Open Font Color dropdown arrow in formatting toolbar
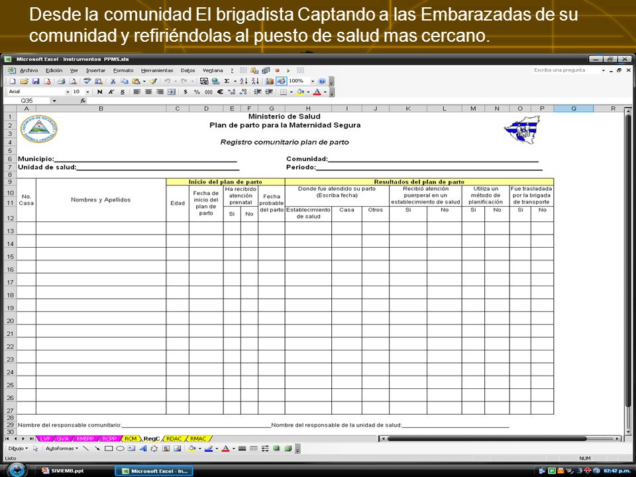The width and height of the screenshot is (636, 477). 325,92
